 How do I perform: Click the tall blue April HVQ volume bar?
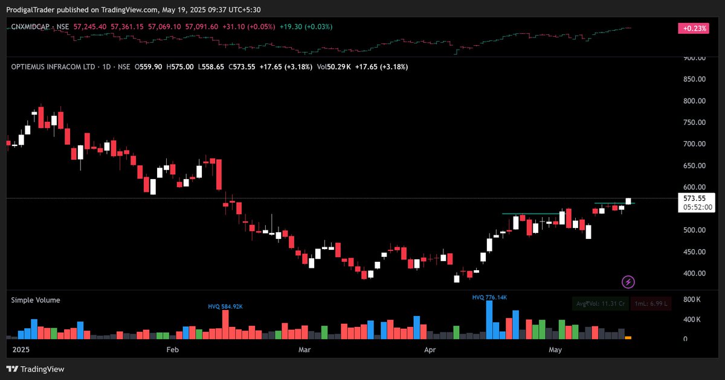click(489, 320)
